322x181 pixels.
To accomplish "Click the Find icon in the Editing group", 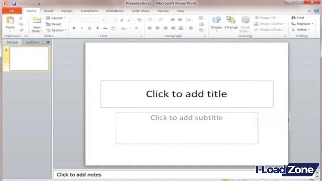I will pyautogui.click(x=297, y=18).
